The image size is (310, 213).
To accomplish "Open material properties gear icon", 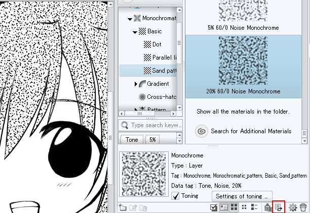I will coord(293,207).
